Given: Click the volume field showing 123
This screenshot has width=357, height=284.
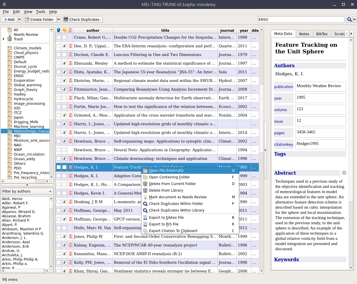Looking at the screenshot, I should pyautogui.click(x=321, y=109).
